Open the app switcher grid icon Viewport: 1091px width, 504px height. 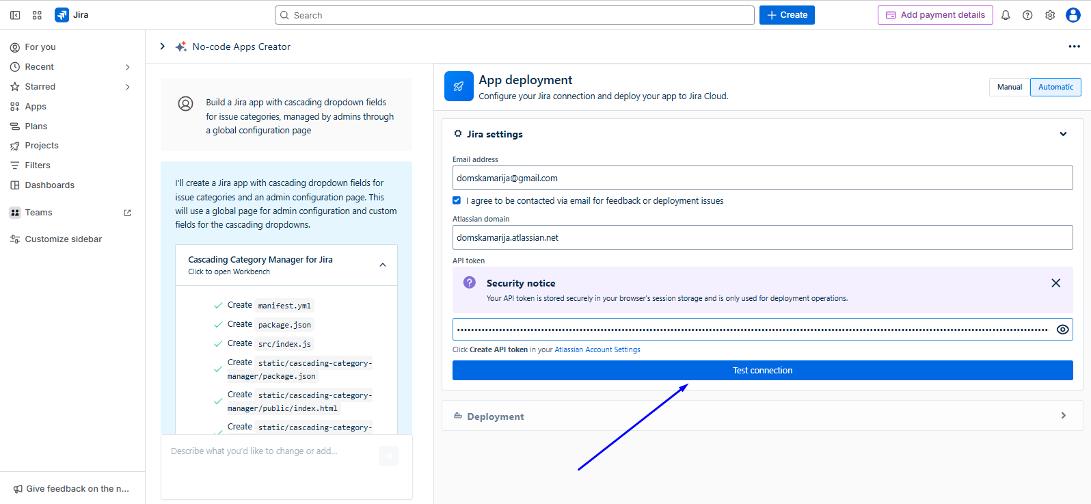point(37,15)
